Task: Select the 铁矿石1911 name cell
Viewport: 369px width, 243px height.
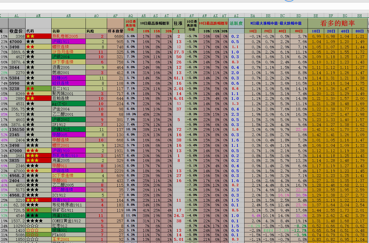Action: tap(68, 210)
